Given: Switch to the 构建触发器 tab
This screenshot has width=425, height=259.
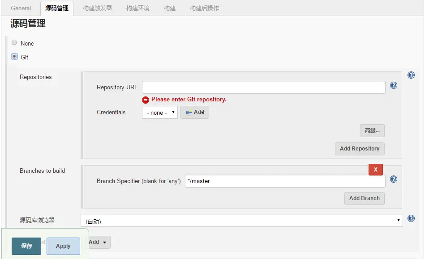Looking at the screenshot, I should point(97,8).
